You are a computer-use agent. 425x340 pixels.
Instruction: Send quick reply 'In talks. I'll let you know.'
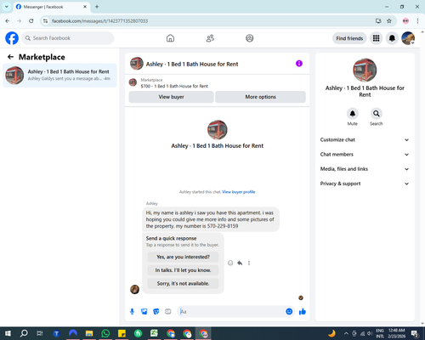183,270
